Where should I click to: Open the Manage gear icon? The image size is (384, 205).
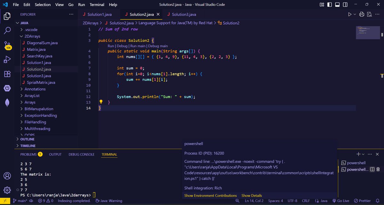7,190
